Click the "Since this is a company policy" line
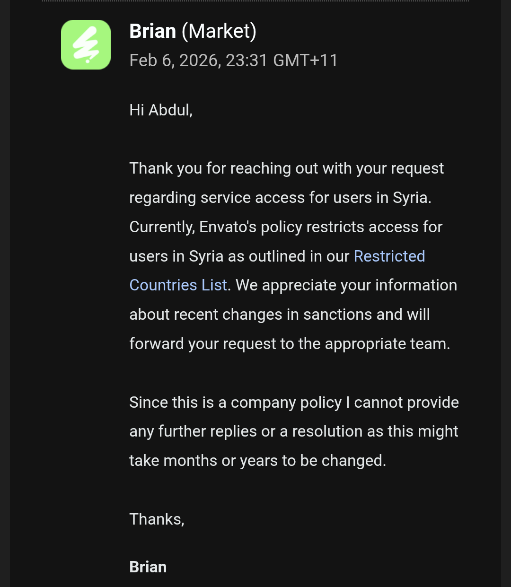Viewport: 511px width, 587px height. 294,403
